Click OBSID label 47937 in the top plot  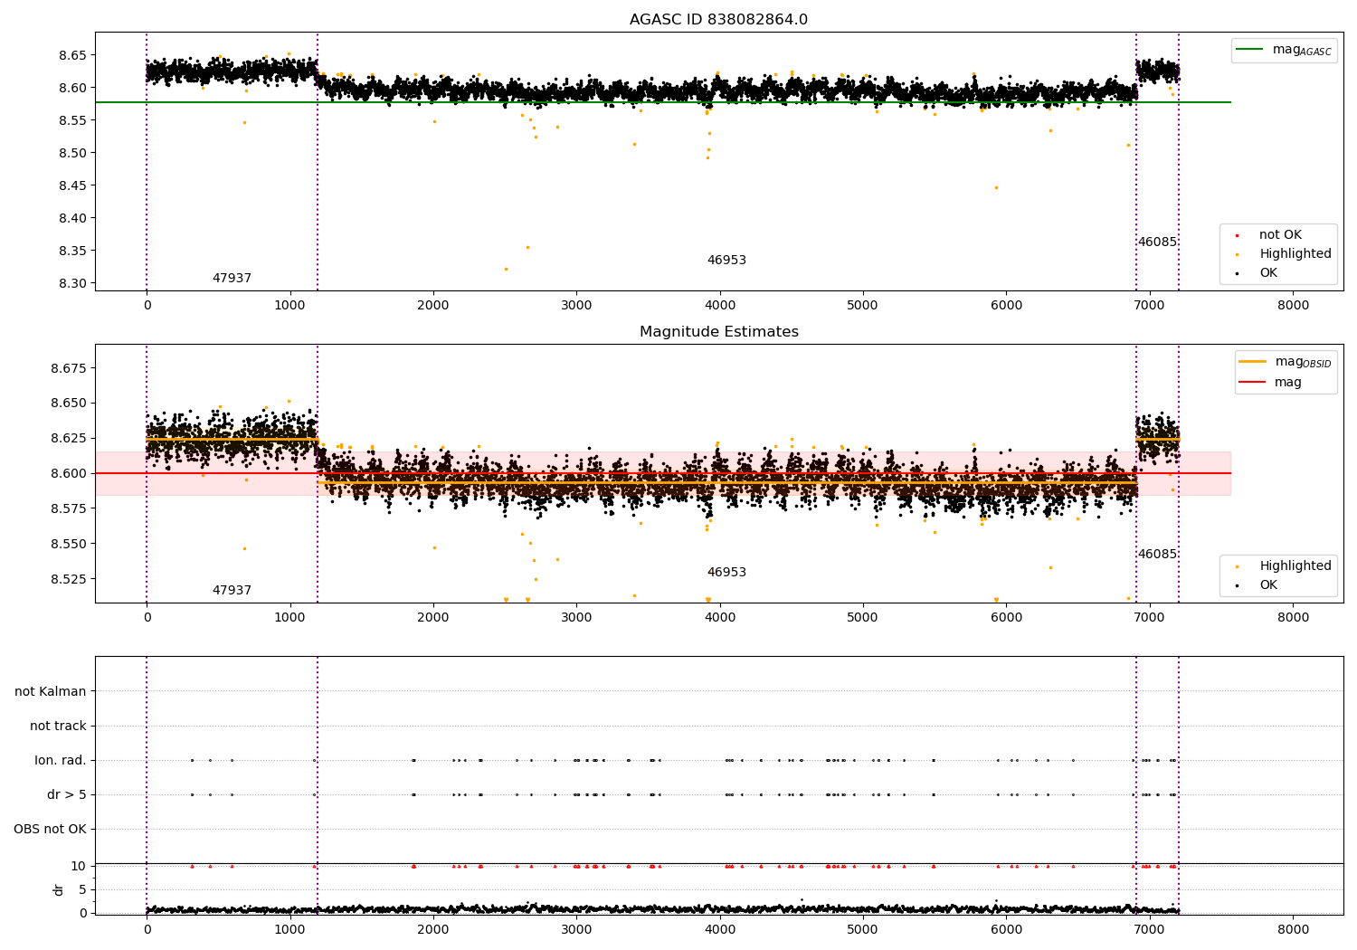click(x=232, y=279)
